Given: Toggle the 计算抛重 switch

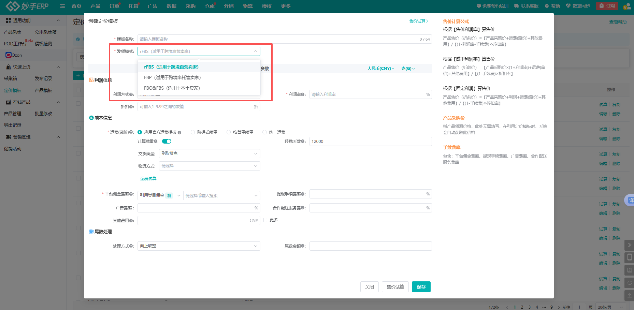Looking at the screenshot, I should click(167, 141).
